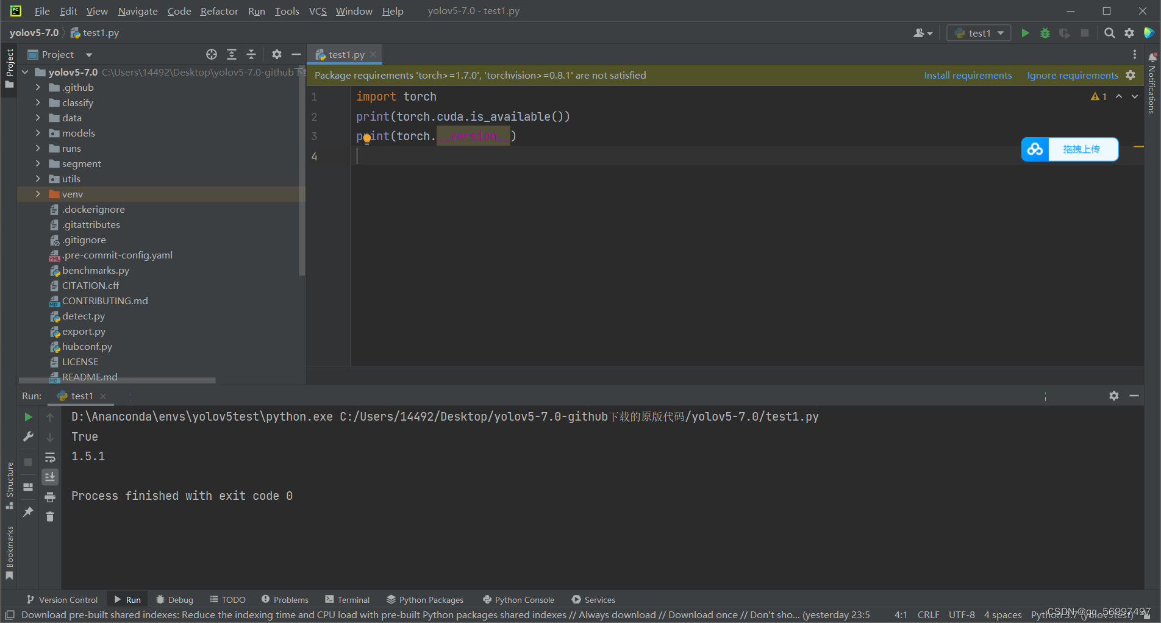Open the Python Packages tool window
The height and width of the screenshot is (623, 1161).
(x=425, y=600)
